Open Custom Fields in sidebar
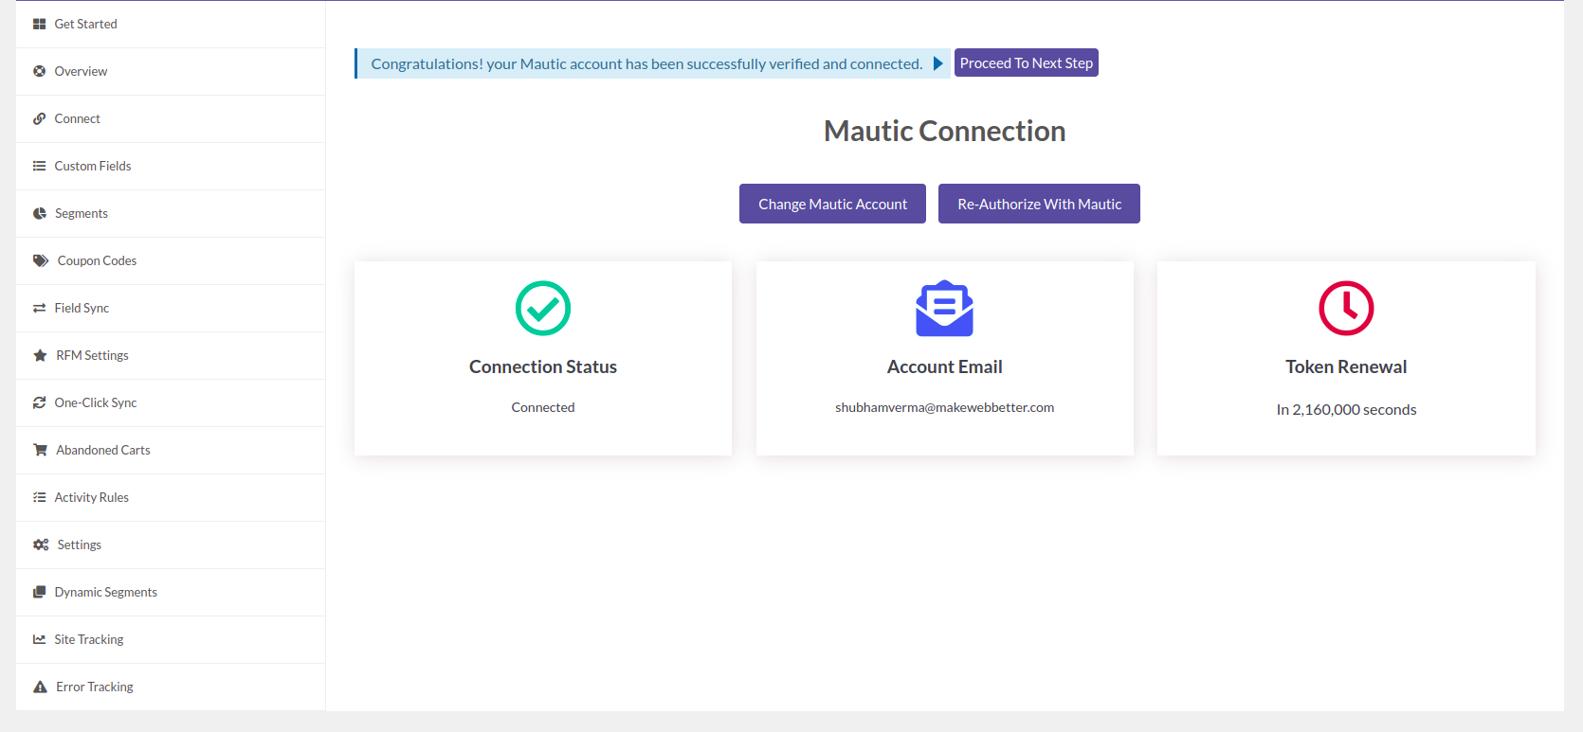The height and width of the screenshot is (732, 1583). point(171,166)
